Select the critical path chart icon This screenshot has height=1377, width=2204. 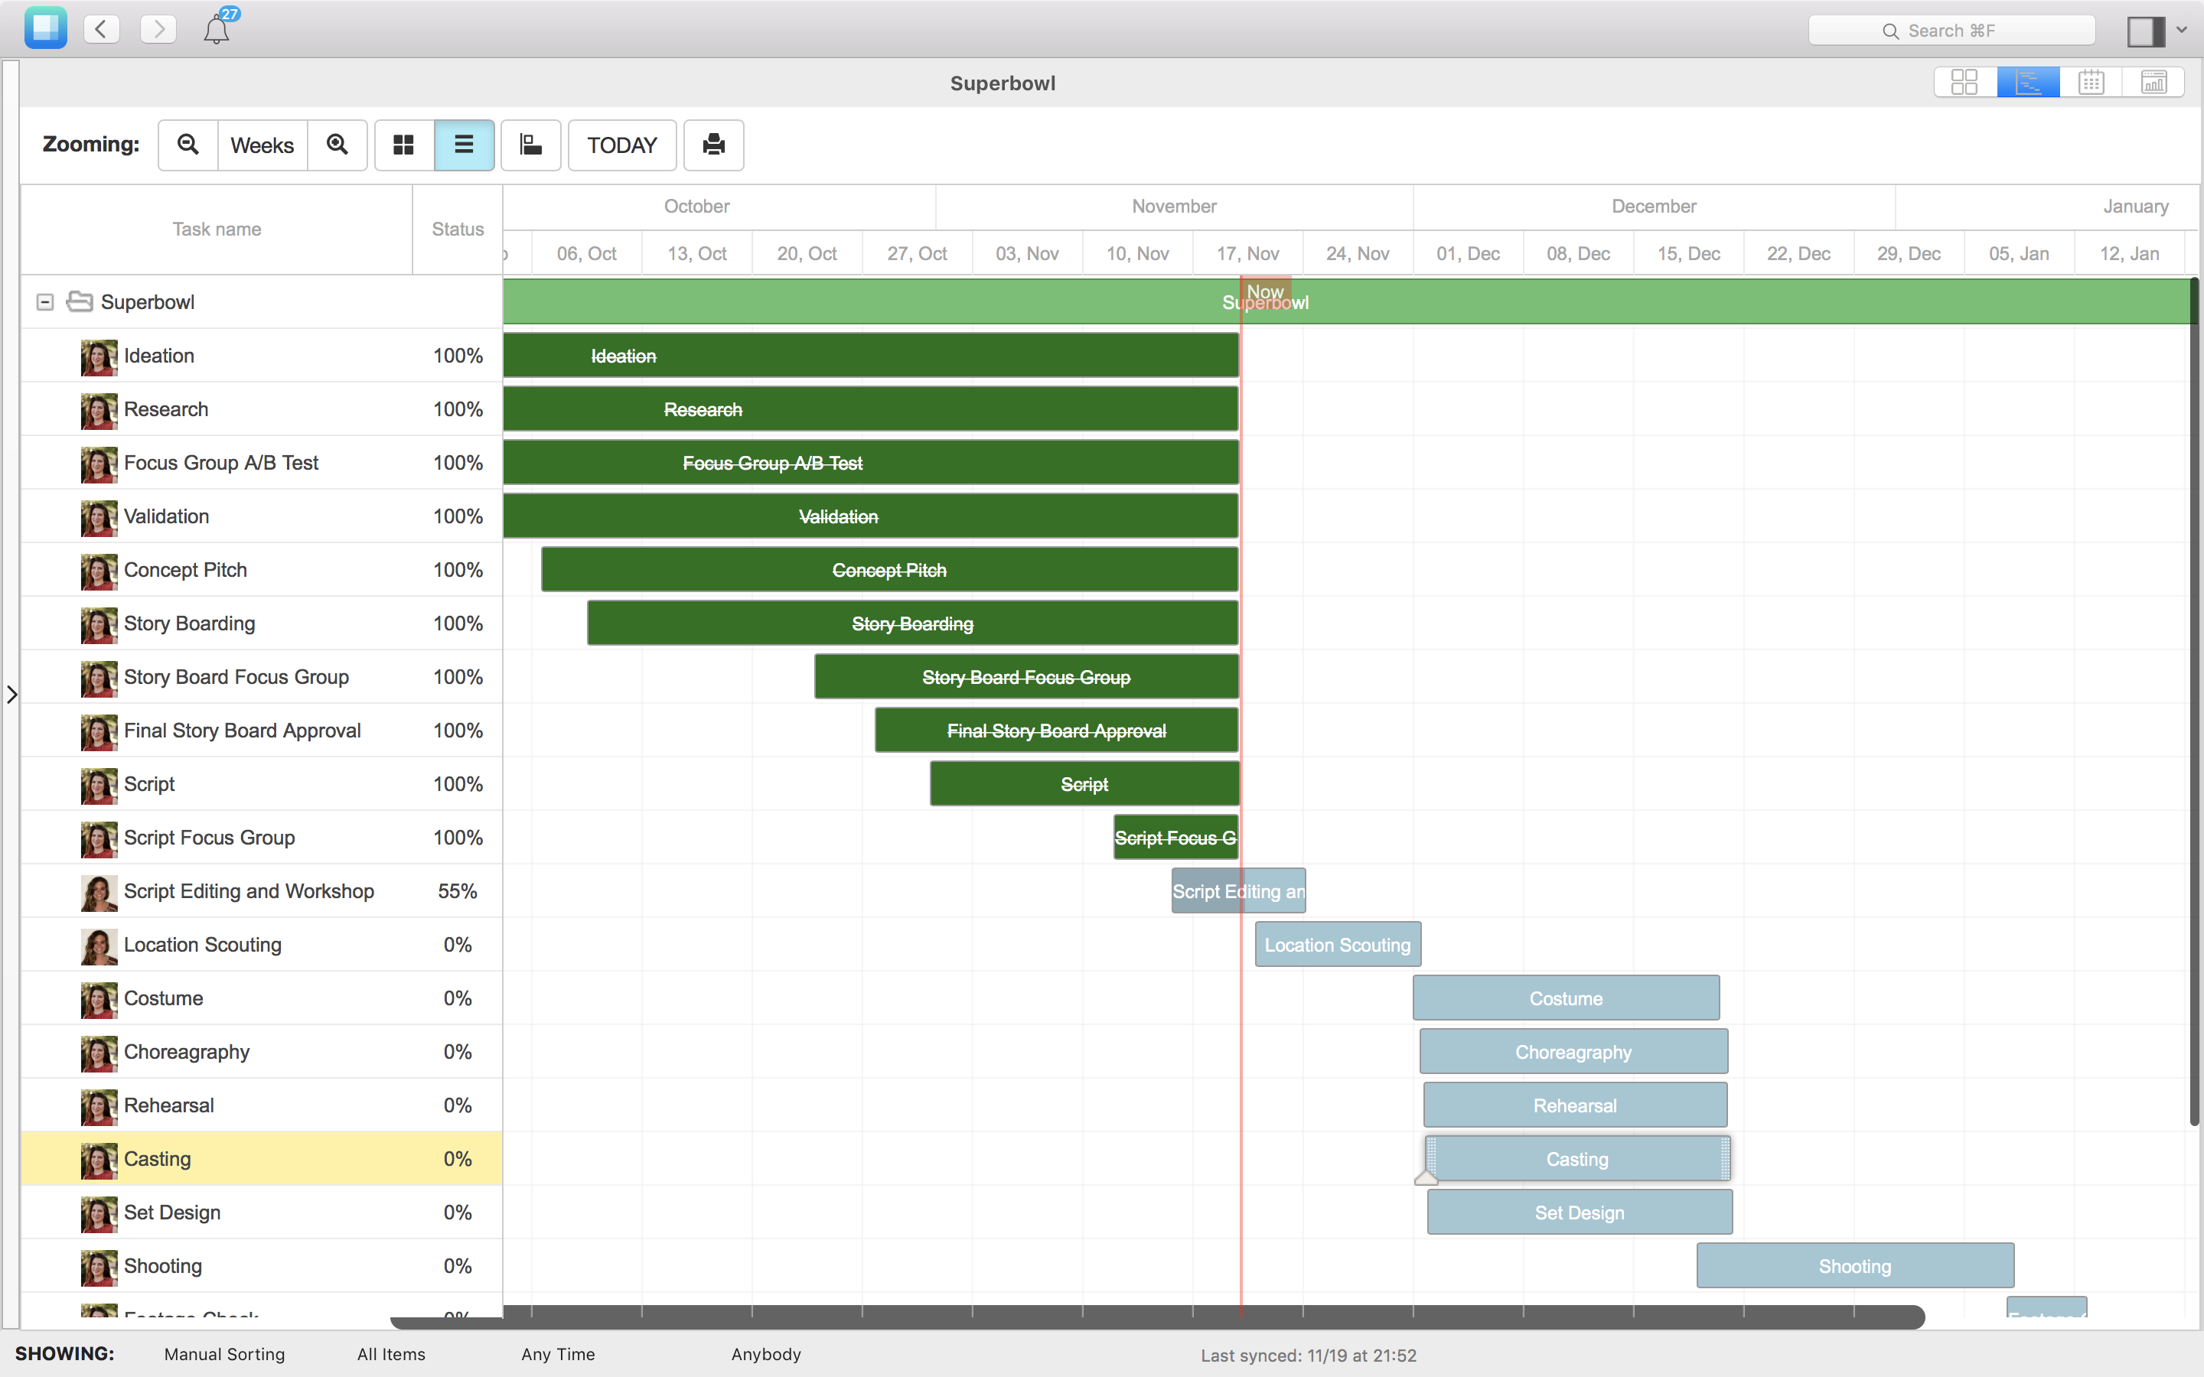(x=530, y=145)
